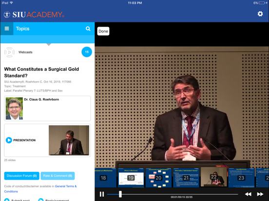The width and height of the screenshot is (269, 201).
Task: Jump to slide 20 thumbnail
Action: [158, 178]
